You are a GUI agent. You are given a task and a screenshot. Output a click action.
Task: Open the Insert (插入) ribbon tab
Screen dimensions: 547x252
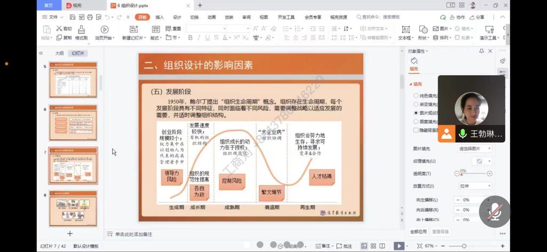pos(160,17)
